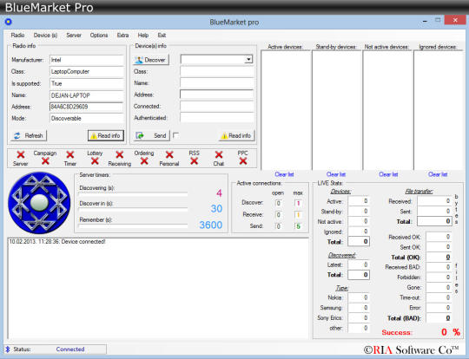Click the radio Manufacturer field showing Intel
Viewport: 469px width, 359px height.
pyautogui.click(x=87, y=60)
